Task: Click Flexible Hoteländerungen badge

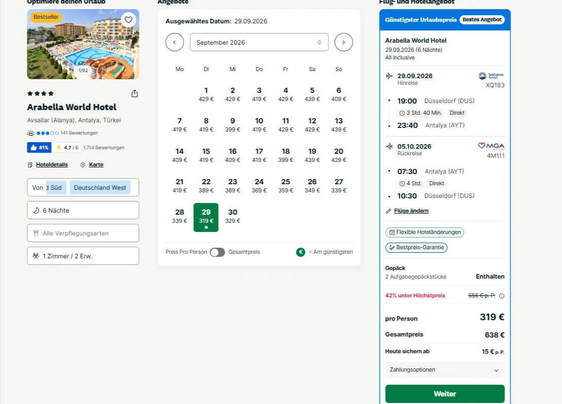Action: [425, 232]
